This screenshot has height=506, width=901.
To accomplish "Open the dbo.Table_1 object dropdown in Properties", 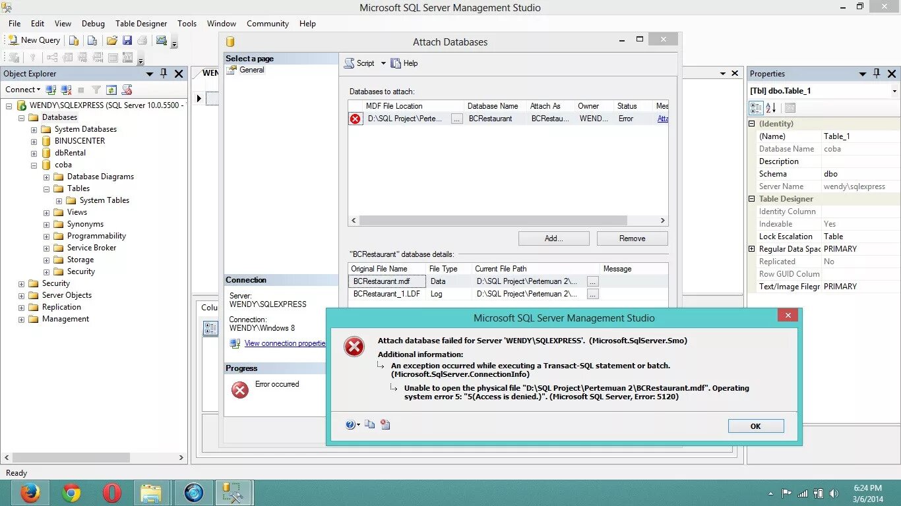I will tap(894, 91).
